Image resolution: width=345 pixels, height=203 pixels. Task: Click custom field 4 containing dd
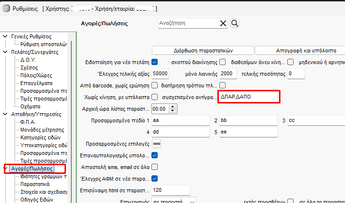coord(181,132)
